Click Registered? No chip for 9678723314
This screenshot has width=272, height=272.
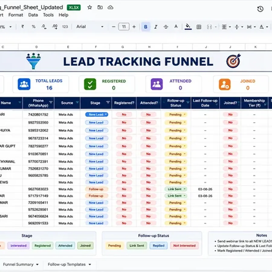124,138
